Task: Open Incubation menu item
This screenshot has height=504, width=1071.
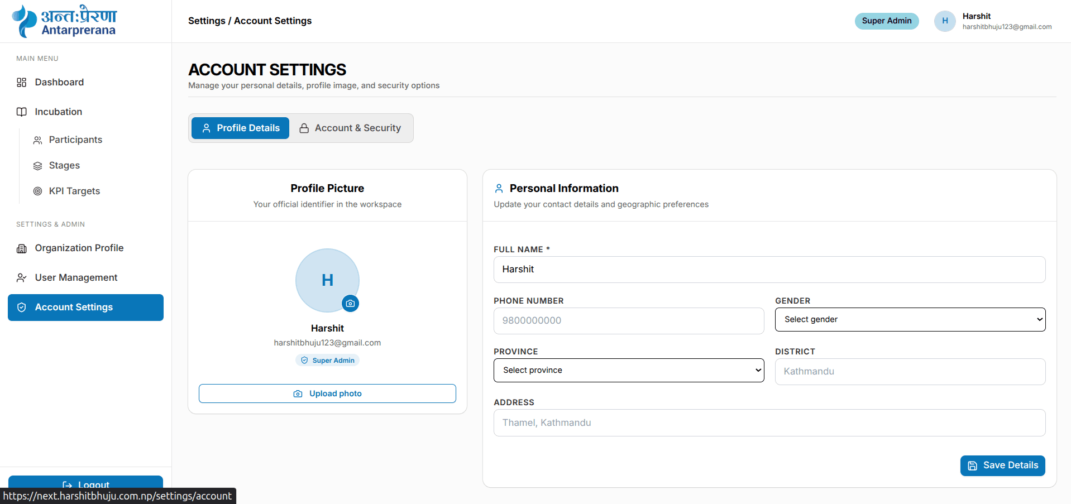Action: 85,112
